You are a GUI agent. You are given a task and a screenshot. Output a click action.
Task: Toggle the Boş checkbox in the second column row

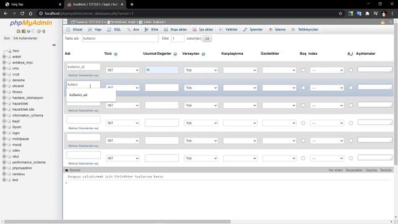coord(303,88)
